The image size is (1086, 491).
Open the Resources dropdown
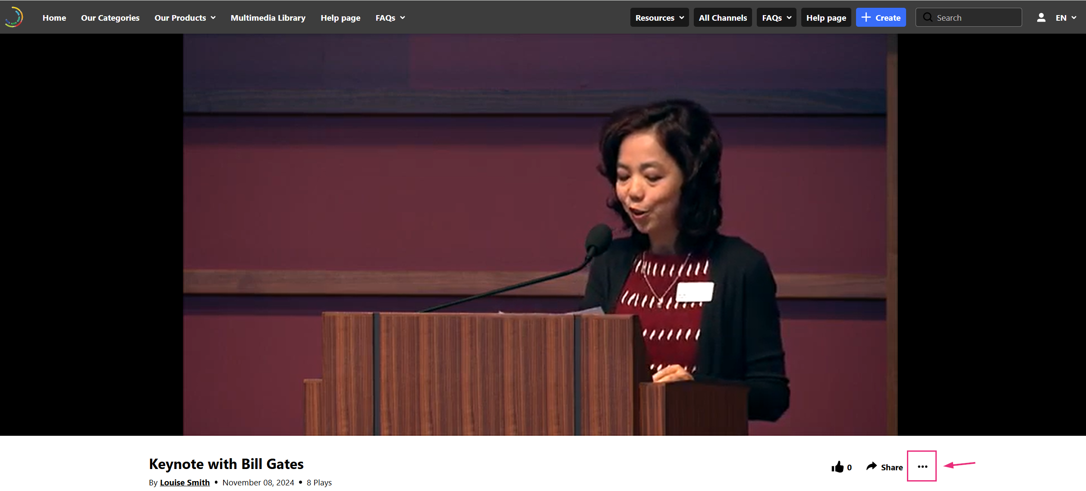click(x=659, y=18)
